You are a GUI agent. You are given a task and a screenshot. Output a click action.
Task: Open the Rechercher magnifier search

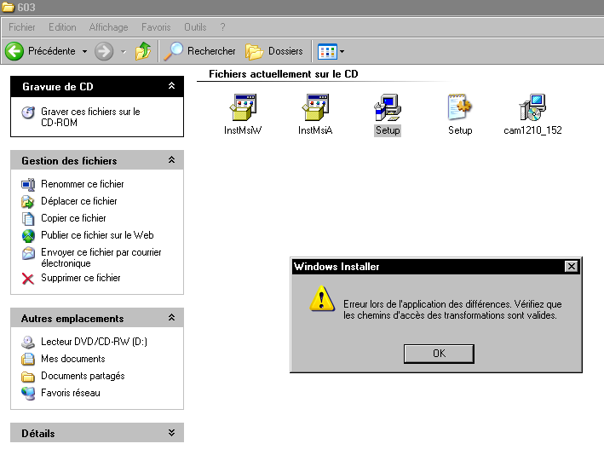173,51
